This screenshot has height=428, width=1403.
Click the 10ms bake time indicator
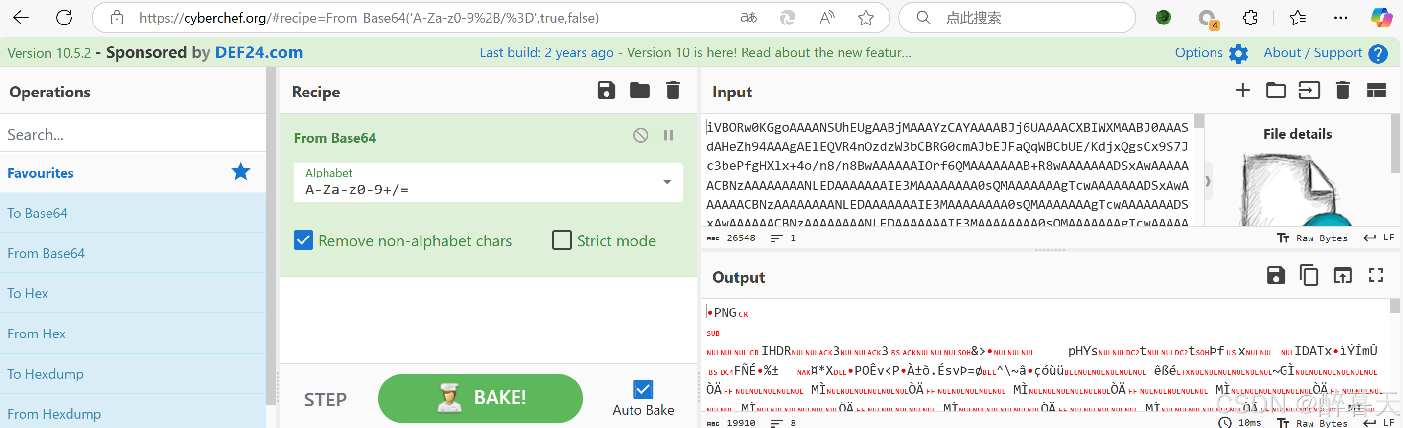tap(1239, 423)
